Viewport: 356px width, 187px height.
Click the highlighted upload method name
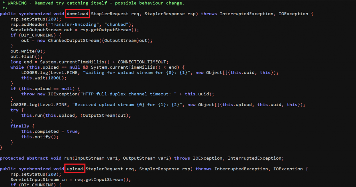click(x=75, y=169)
